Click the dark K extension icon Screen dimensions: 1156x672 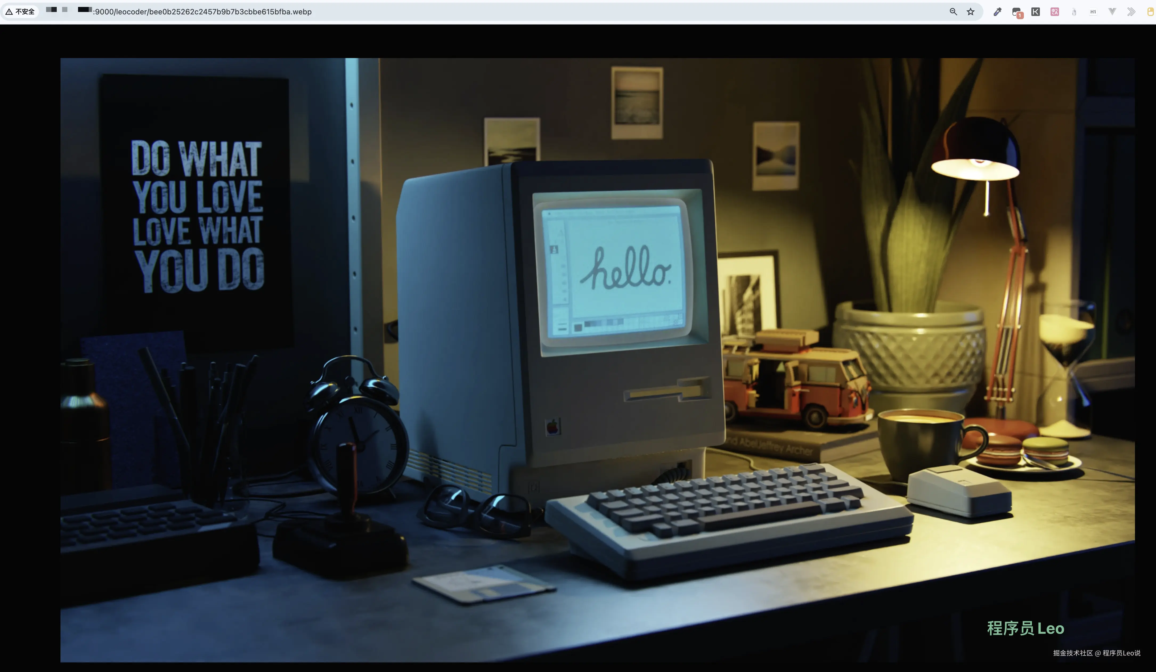click(1035, 12)
